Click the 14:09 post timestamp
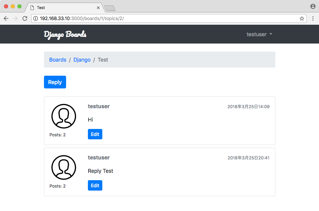Image resolution: width=319 pixels, height=211 pixels. (x=249, y=107)
